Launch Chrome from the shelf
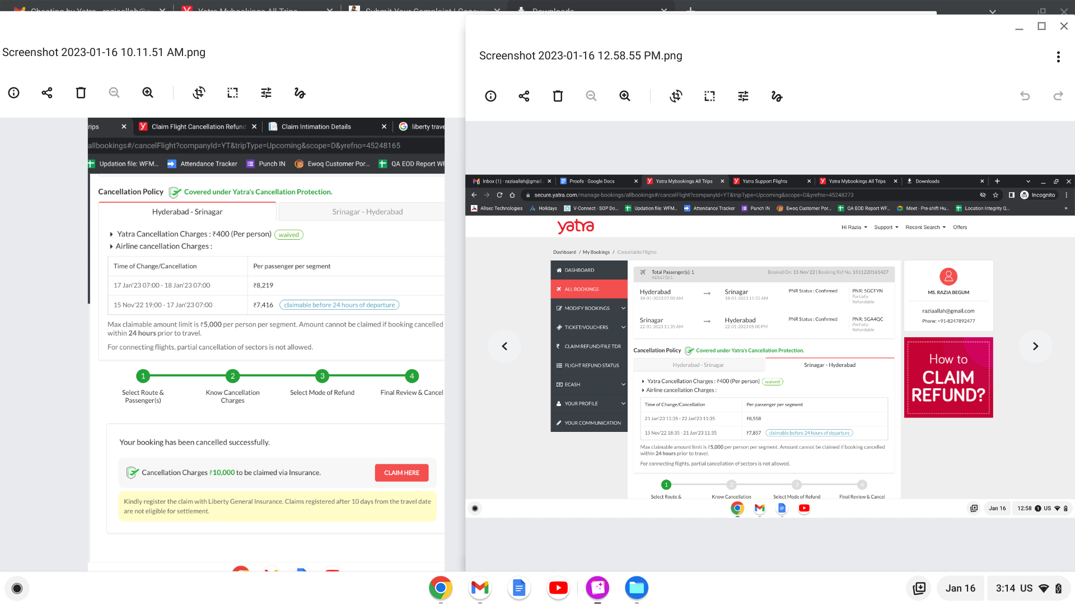This screenshot has width=1075, height=605. tap(441, 588)
